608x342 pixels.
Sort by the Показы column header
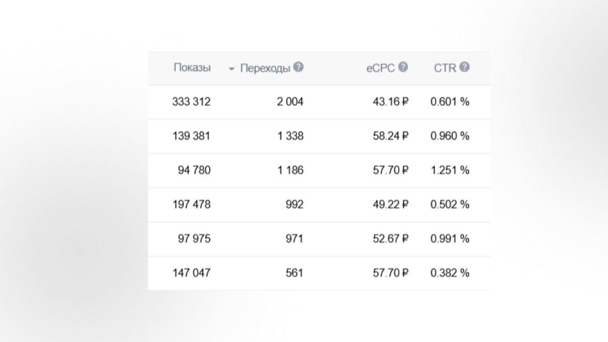tap(192, 68)
